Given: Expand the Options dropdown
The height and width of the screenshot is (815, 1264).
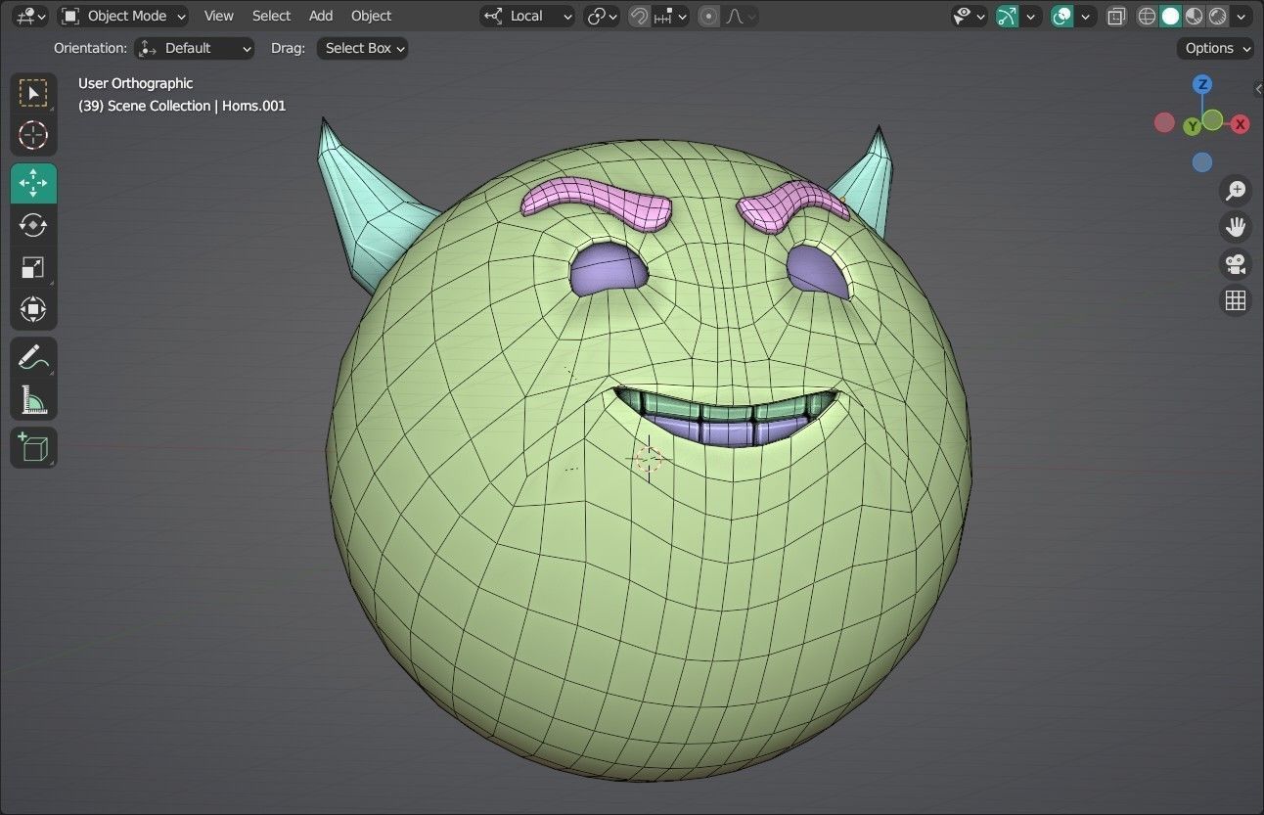Looking at the screenshot, I should pyautogui.click(x=1215, y=48).
